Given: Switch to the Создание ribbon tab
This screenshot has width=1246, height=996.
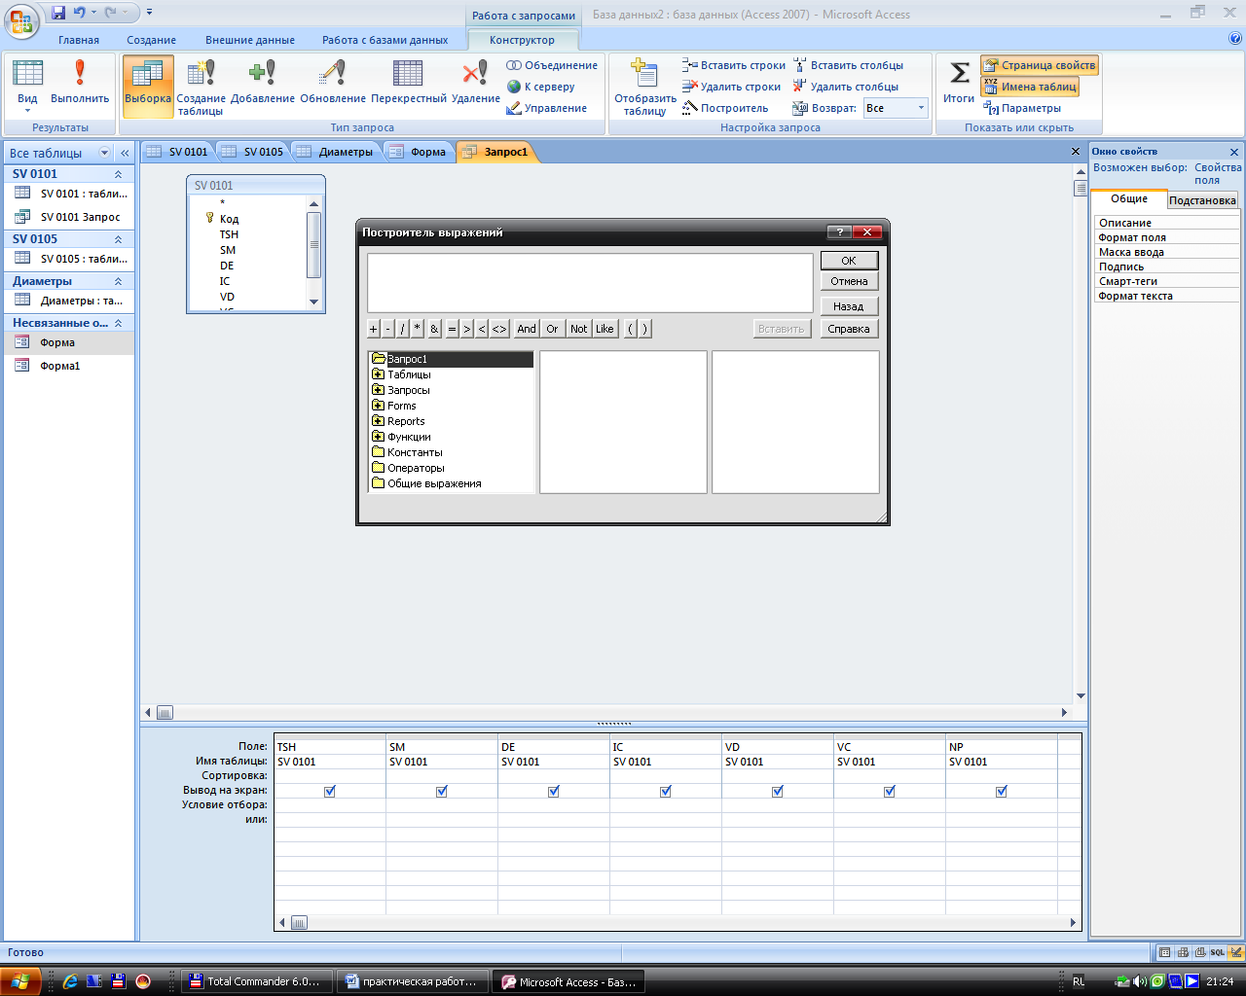Looking at the screenshot, I should coord(152,40).
